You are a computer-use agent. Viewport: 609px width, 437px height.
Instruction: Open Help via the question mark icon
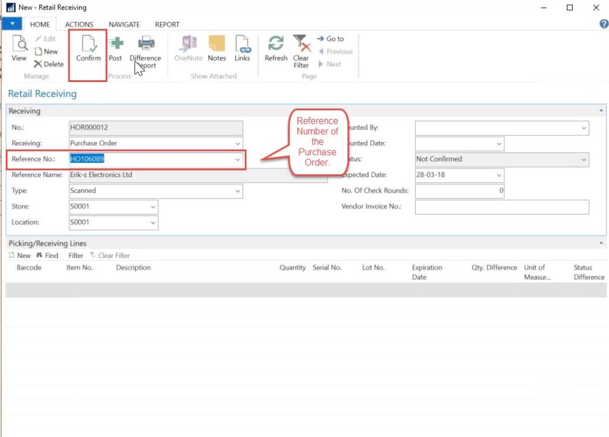coord(604,24)
